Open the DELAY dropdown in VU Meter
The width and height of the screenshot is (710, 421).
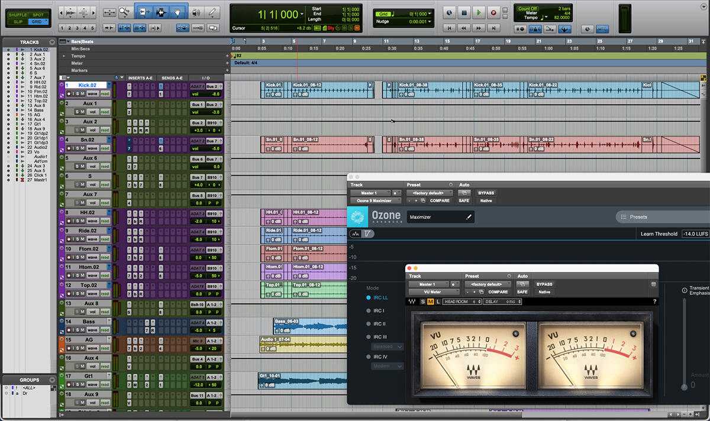502,302
